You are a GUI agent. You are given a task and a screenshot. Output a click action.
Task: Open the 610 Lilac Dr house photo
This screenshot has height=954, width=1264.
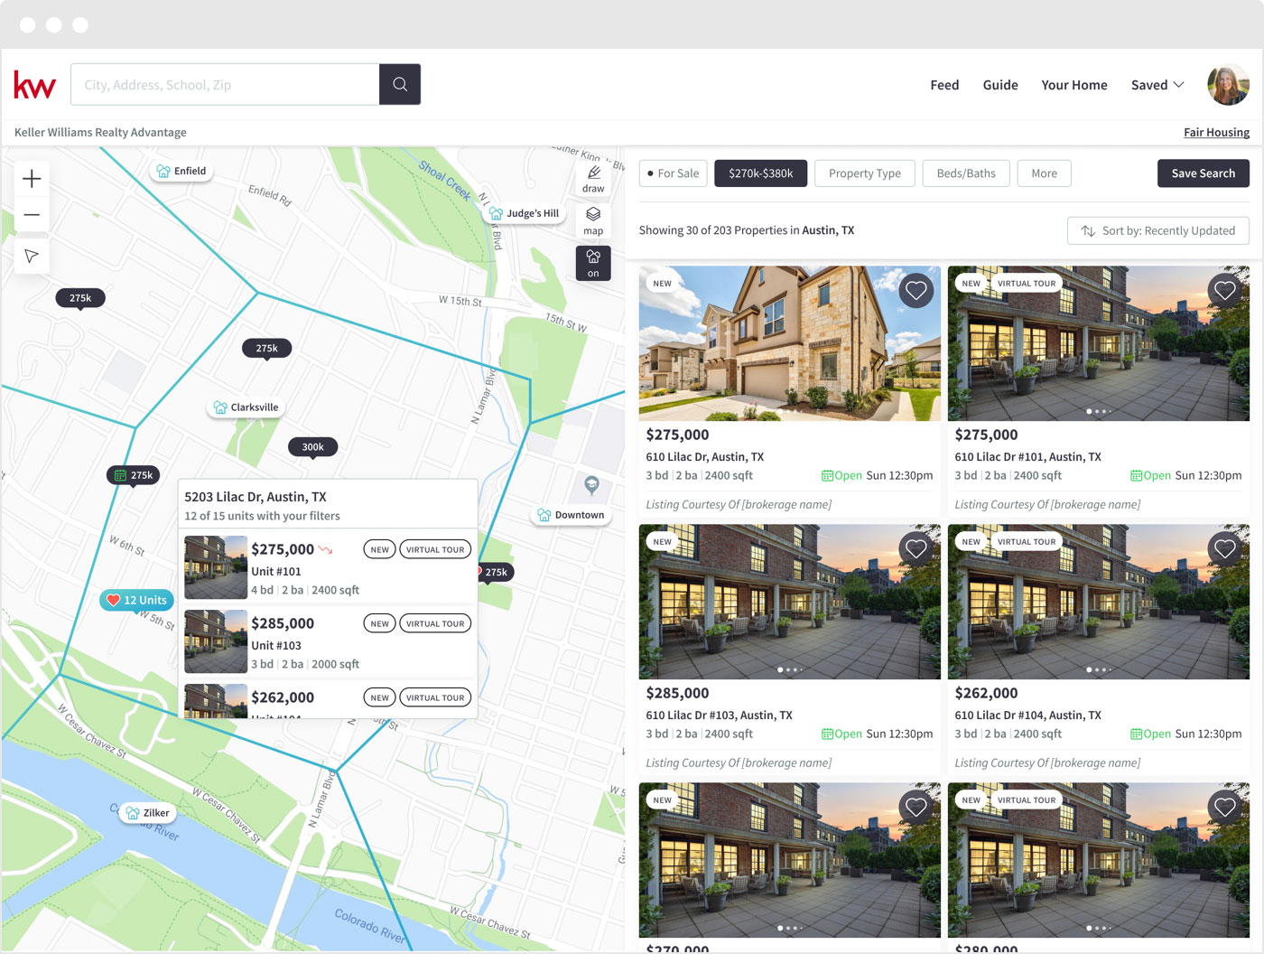pos(789,343)
